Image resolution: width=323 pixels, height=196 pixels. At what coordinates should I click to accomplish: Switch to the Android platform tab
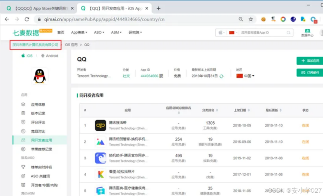click(x=50, y=56)
